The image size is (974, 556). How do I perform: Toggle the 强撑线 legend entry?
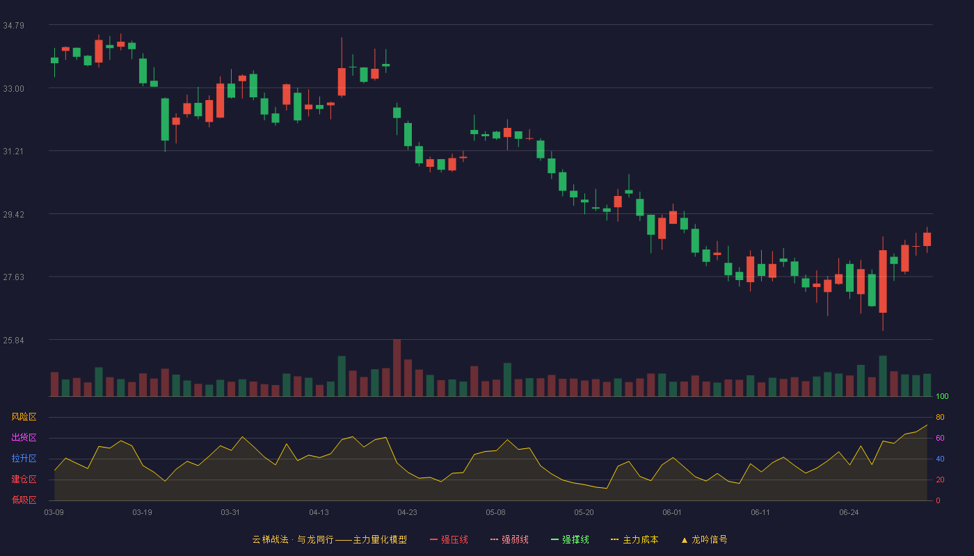pos(570,539)
